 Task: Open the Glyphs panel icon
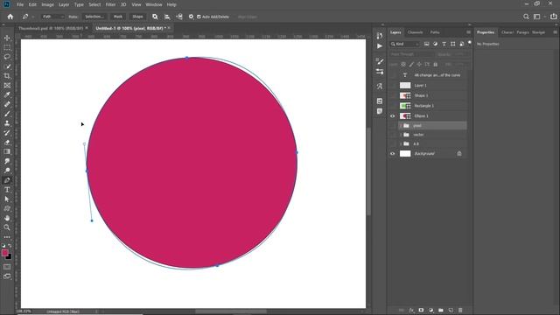coord(380,87)
